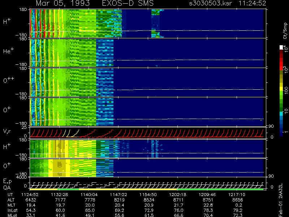Click the "UT" row label
The height and width of the screenshot is (217, 289).
10,195
